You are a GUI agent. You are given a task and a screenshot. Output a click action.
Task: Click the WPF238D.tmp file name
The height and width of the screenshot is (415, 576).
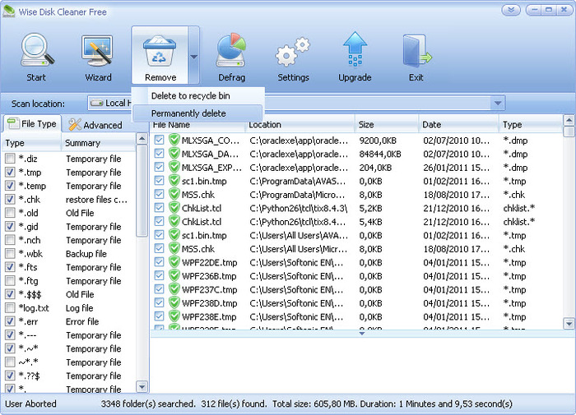tap(209, 303)
